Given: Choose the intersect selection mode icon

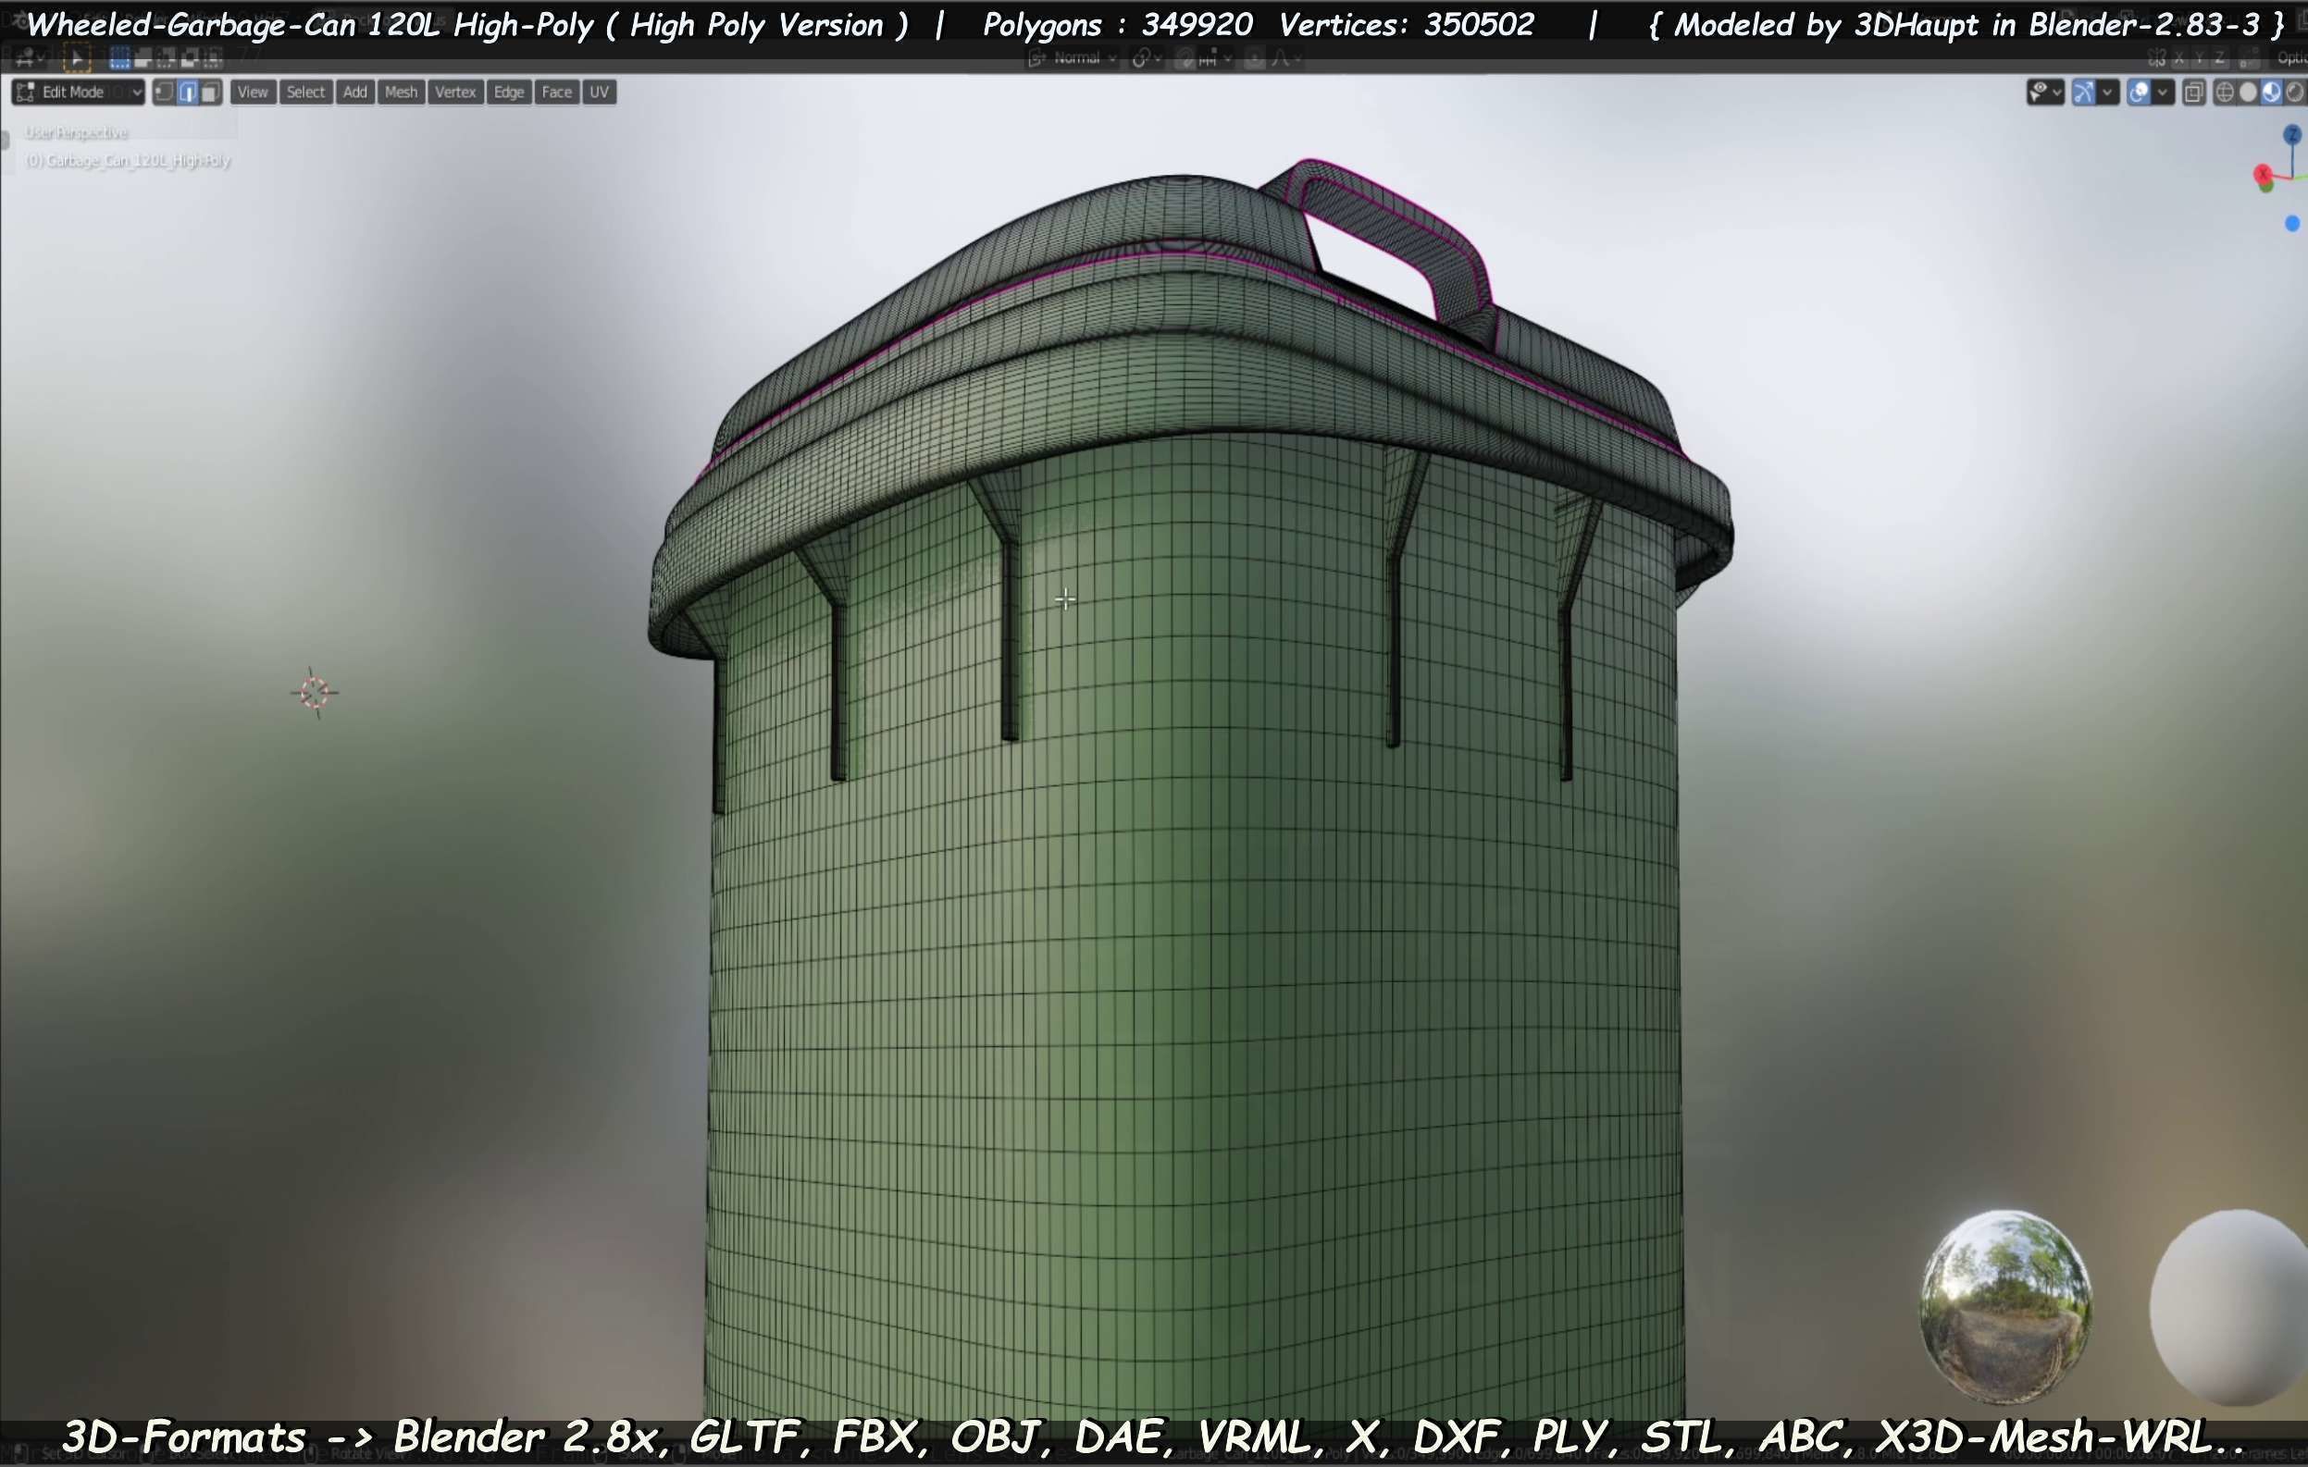Looking at the screenshot, I should (x=213, y=59).
